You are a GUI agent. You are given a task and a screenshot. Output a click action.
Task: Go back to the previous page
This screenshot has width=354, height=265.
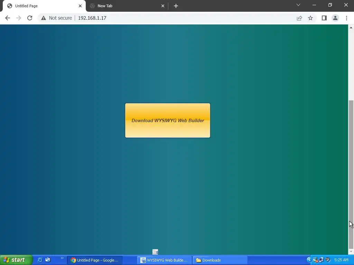point(8,18)
